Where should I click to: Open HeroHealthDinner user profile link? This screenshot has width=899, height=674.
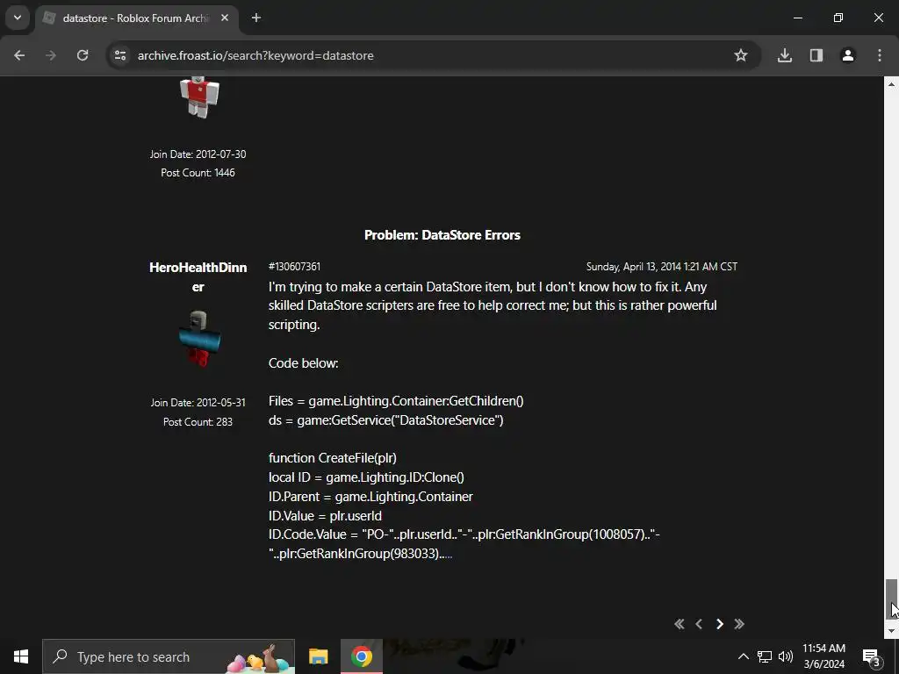198,276
